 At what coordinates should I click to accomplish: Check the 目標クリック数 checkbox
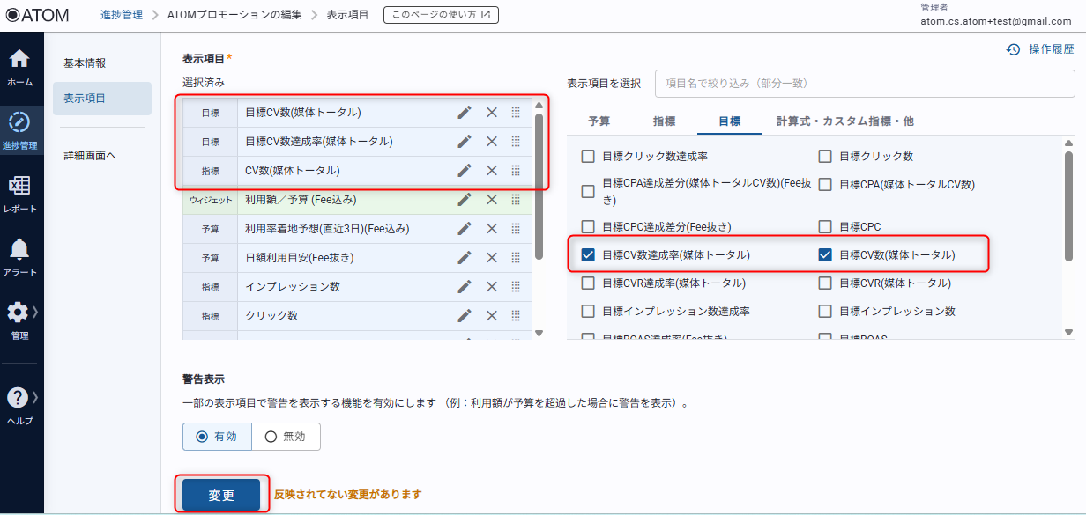point(825,157)
